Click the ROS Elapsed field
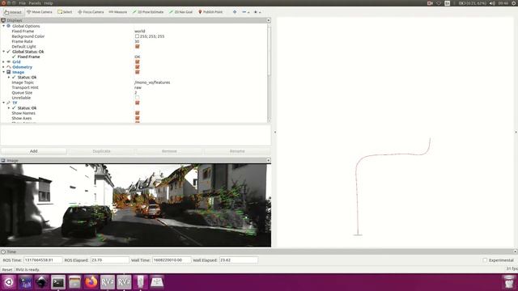518x291 pixels. tap(110, 260)
